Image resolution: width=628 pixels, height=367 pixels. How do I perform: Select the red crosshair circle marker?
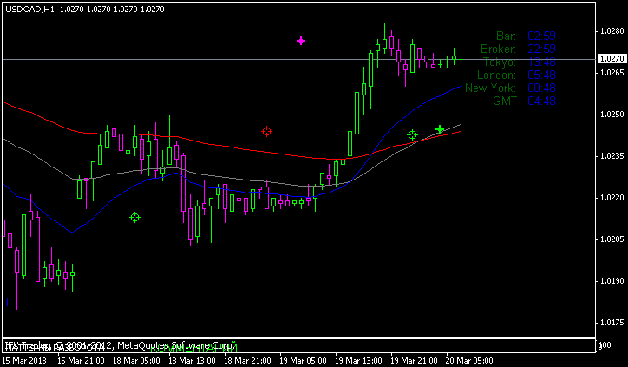[x=267, y=132]
